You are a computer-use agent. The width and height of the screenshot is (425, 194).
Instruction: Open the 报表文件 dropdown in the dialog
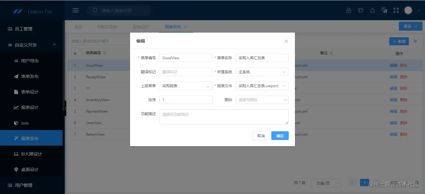click(262, 86)
